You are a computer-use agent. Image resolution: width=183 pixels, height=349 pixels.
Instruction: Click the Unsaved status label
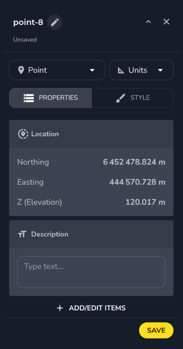(25, 40)
